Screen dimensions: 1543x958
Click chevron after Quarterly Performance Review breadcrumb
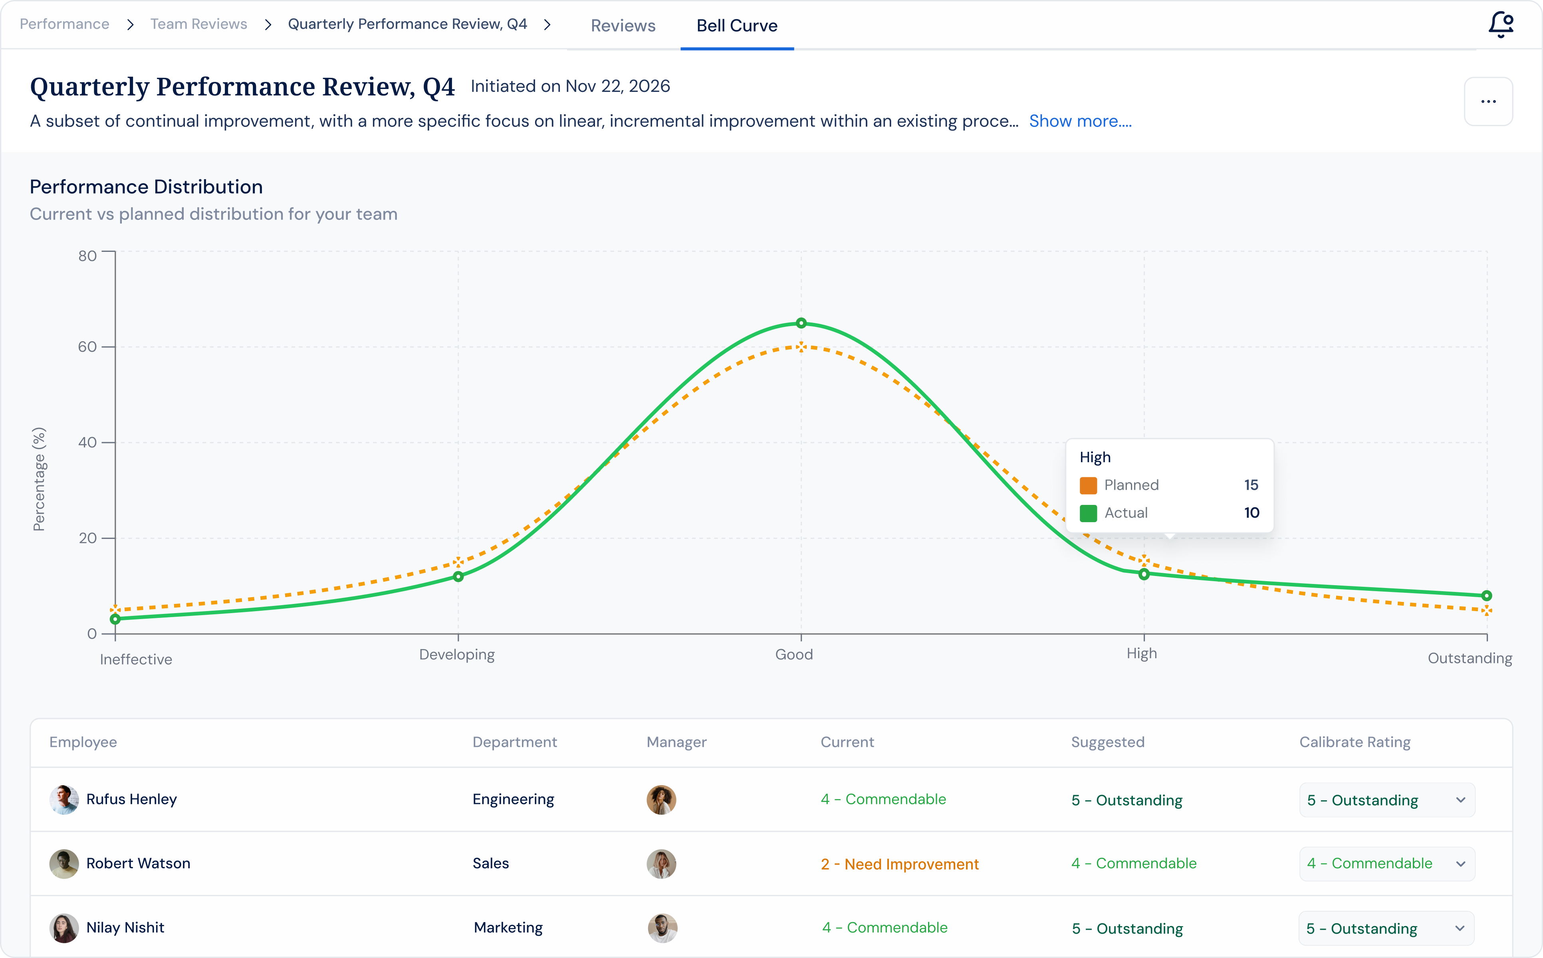click(x=547, y=25)
